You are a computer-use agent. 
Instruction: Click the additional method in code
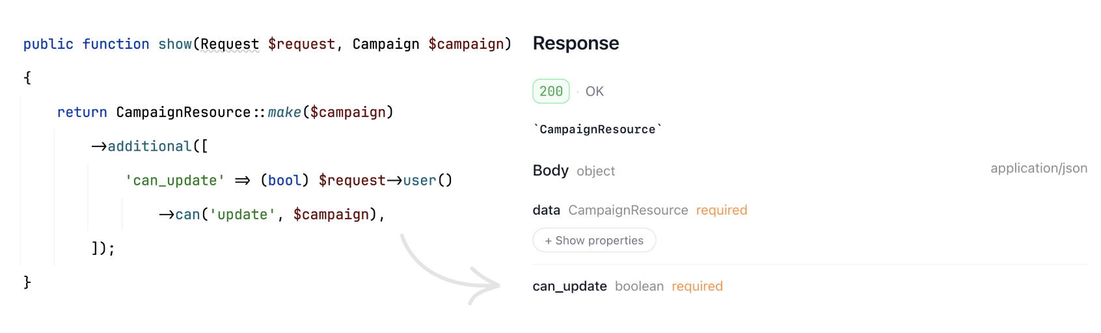(x=150, y=146)
